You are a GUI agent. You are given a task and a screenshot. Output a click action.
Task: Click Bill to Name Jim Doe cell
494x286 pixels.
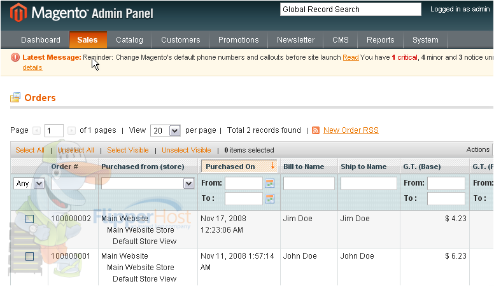298,219
